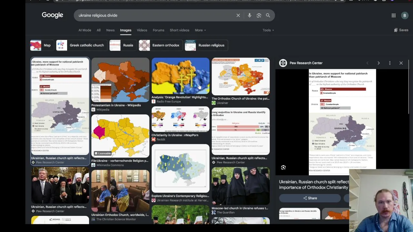Select the Images tab
This screenshot has height=232, width=413.
click(126, 30)
